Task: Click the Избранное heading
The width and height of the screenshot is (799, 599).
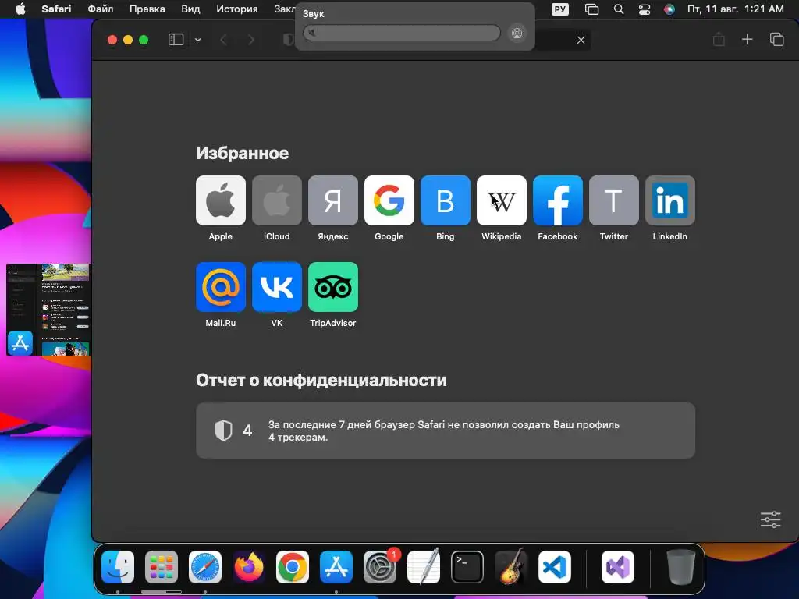Action: click(242, 153)
